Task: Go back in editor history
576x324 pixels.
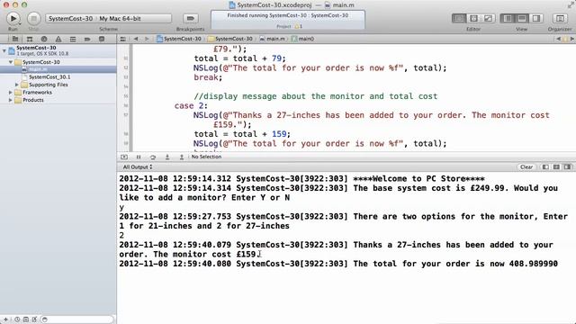Action: 136,39
